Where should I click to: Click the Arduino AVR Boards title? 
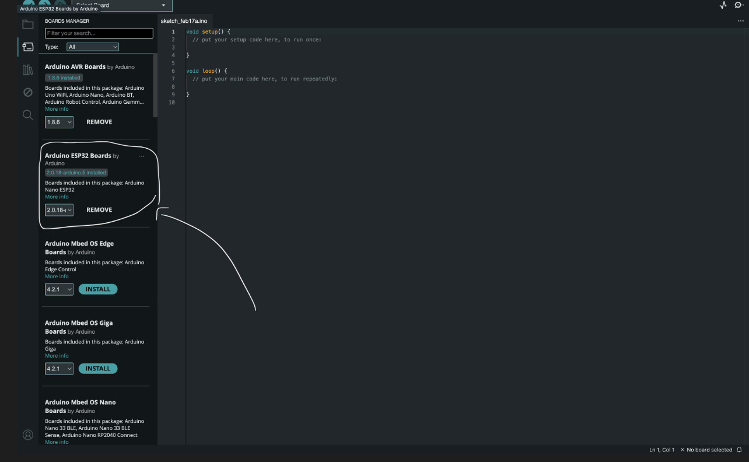(75, 67)
